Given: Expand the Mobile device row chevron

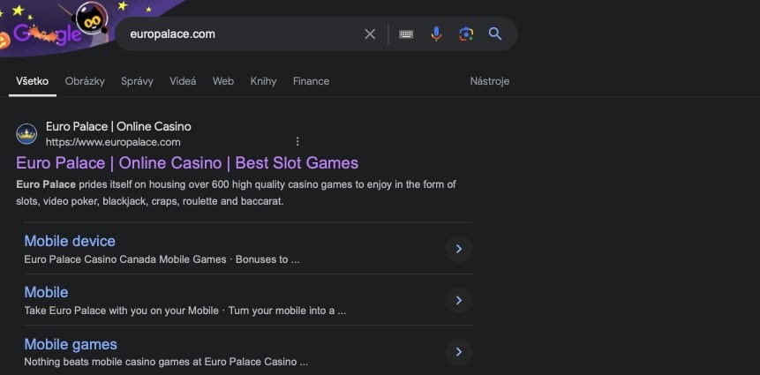Looking at the screenshot, I should pos(458,249).
